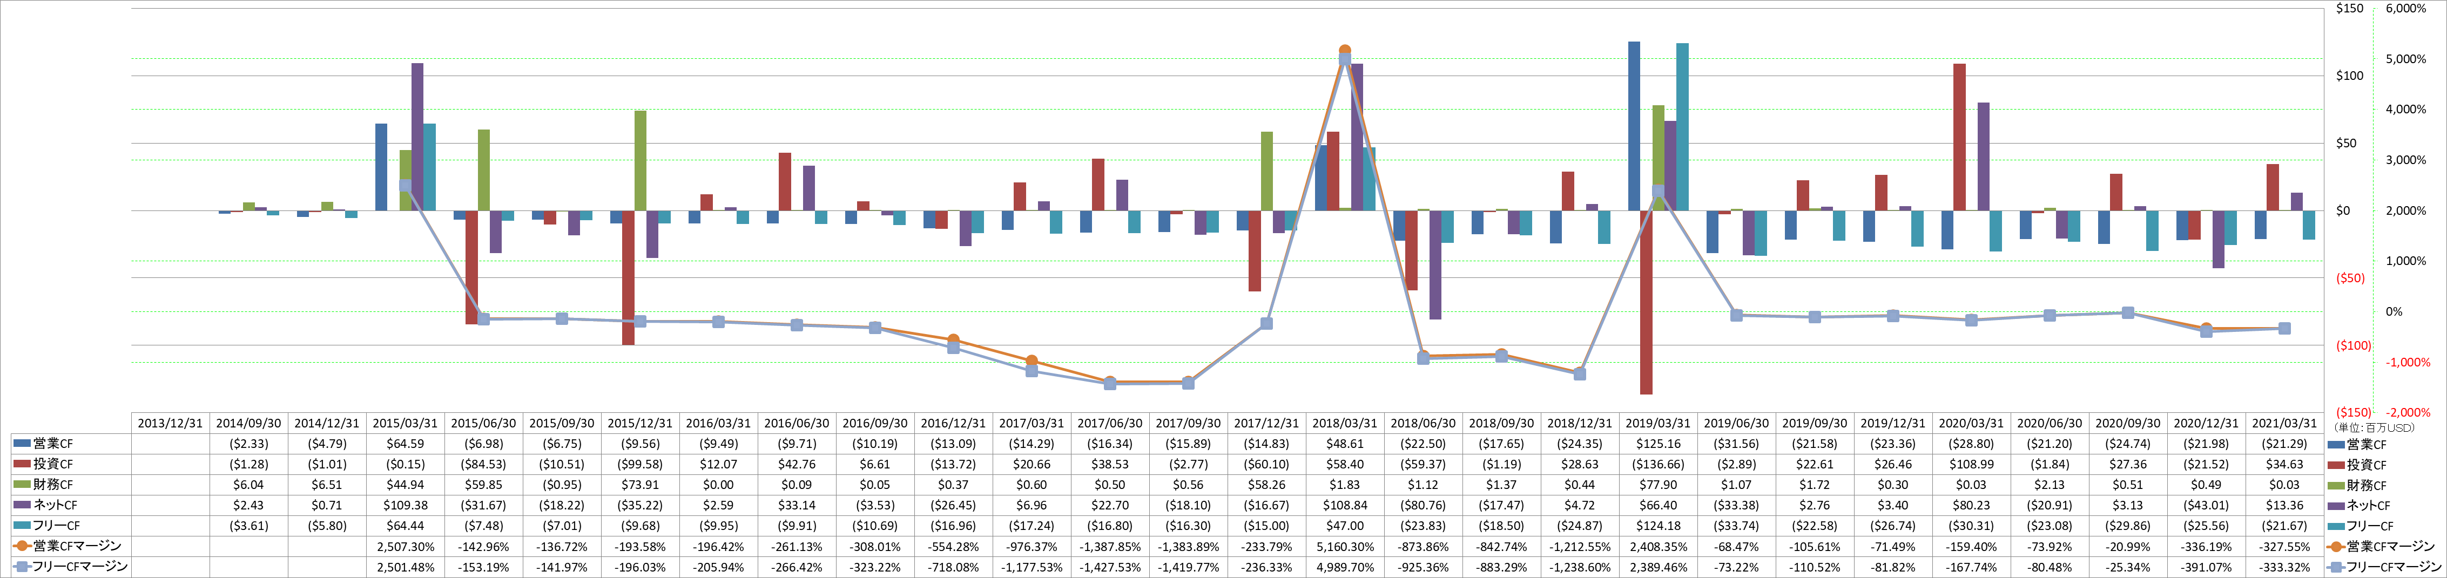Screen dimensions: 2447x578
Task: Click the $109.38 ネットCF cell
Action: (x=406, y=505)
